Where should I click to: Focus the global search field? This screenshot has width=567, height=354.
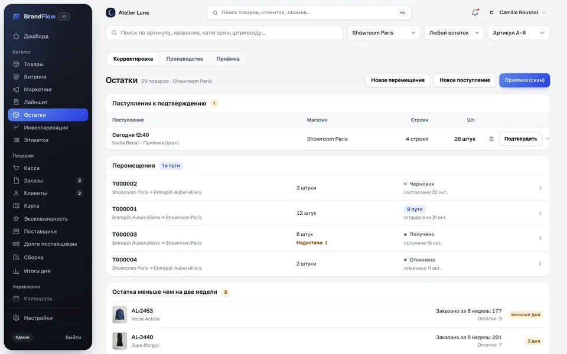point(309,12)
